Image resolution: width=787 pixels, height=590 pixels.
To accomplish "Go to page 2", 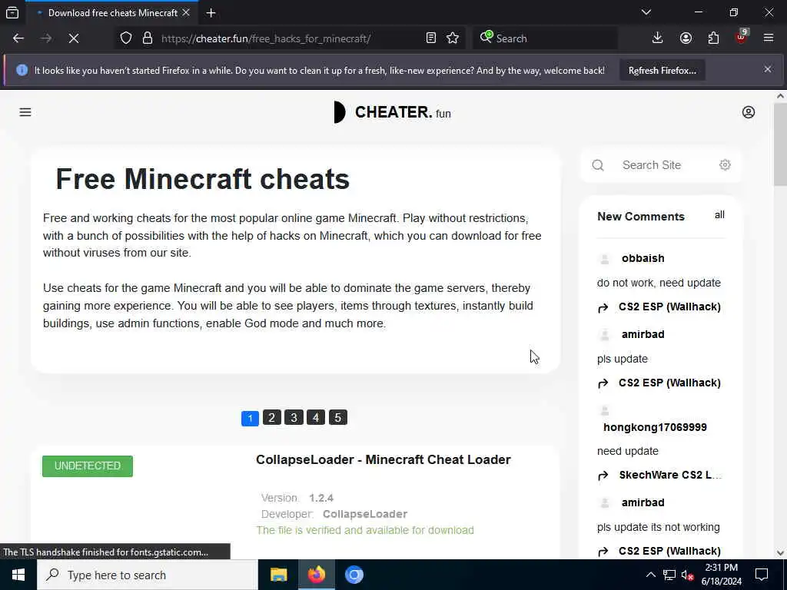I will tap(271, 417).
